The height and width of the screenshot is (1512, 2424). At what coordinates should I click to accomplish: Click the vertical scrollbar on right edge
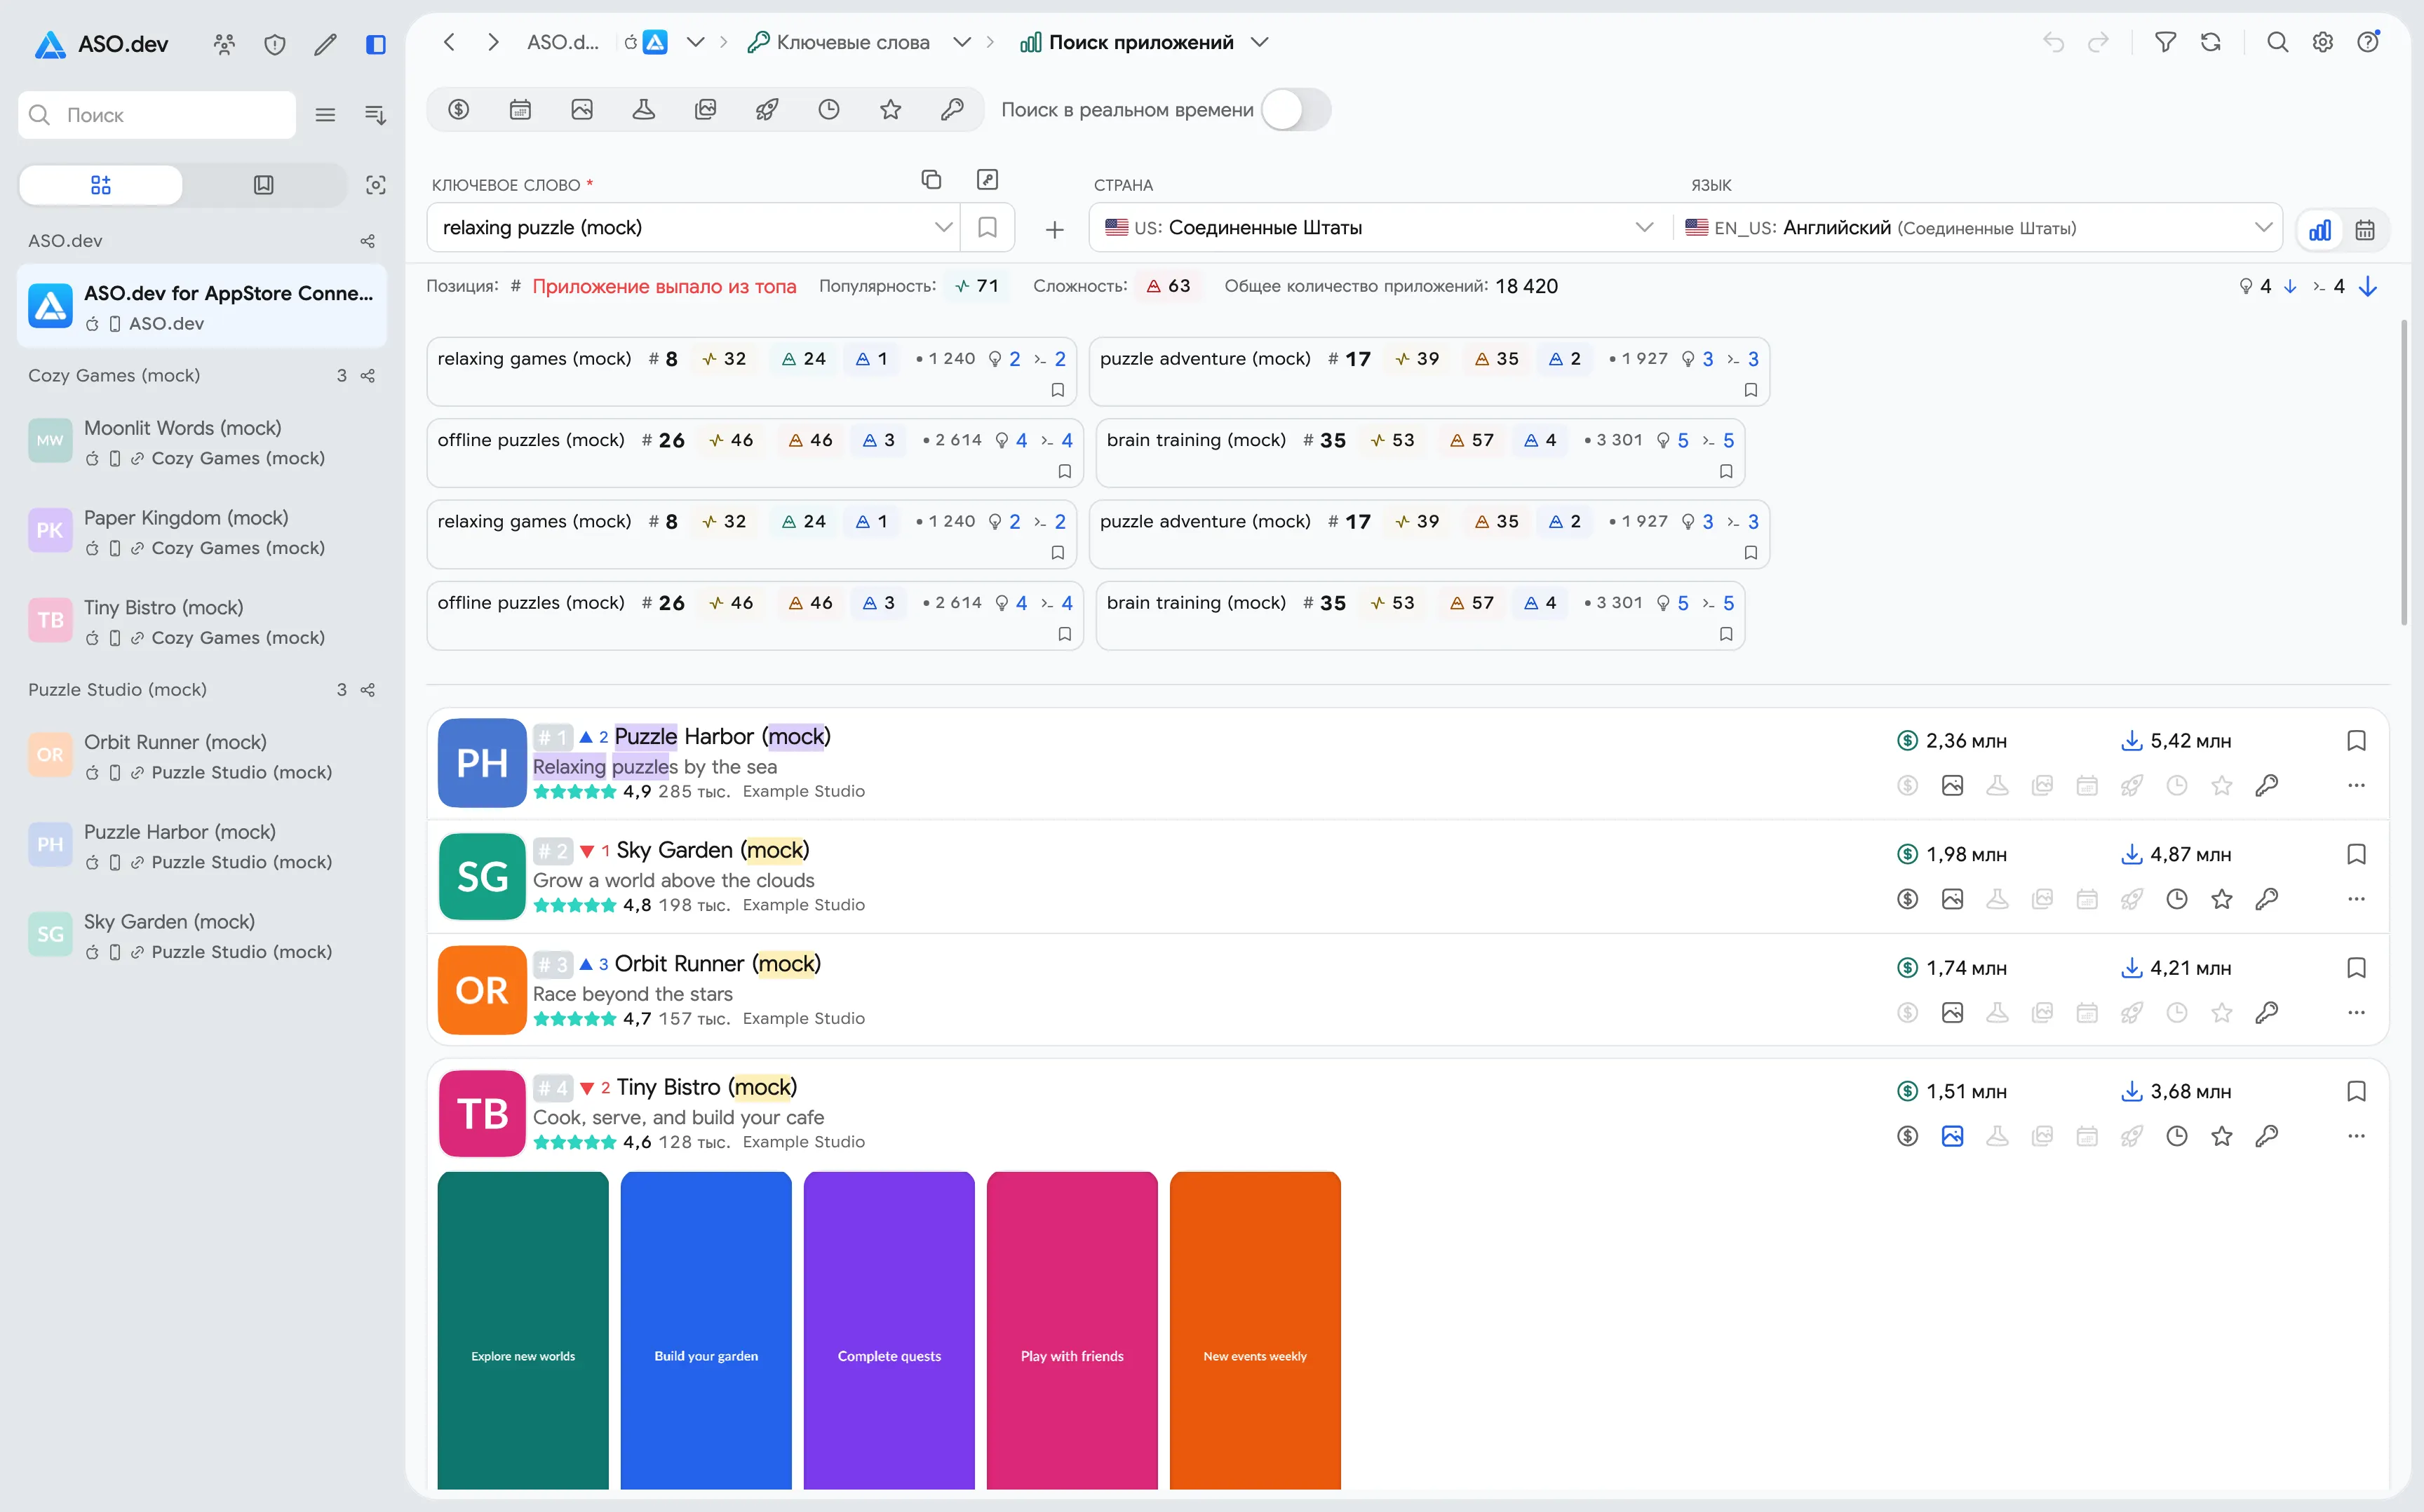pos(2404,472)
